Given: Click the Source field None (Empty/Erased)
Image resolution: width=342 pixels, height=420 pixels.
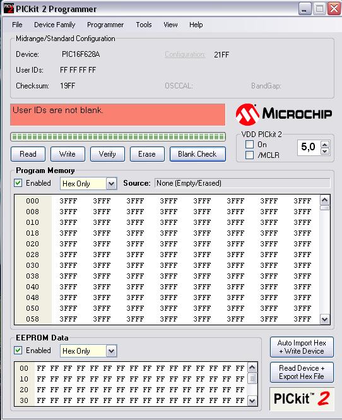Looking at the screenshot, I should 242,183.
